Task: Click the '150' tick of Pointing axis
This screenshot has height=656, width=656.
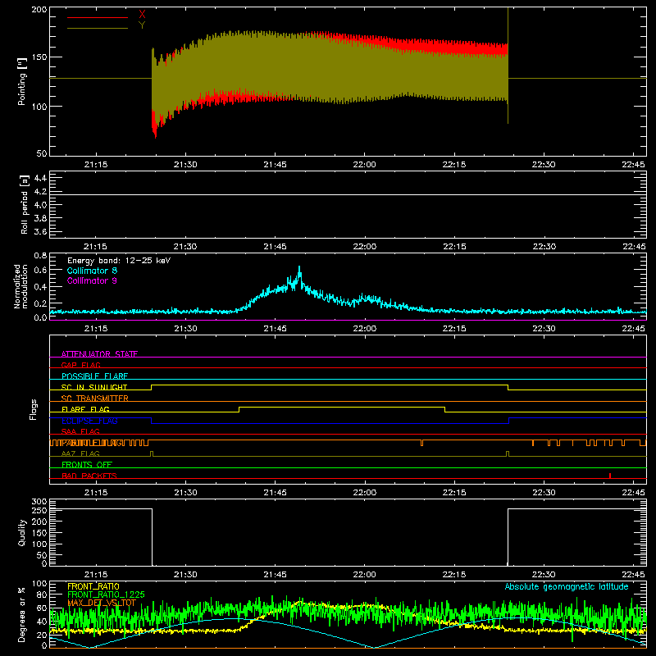Action: (39, 57)
